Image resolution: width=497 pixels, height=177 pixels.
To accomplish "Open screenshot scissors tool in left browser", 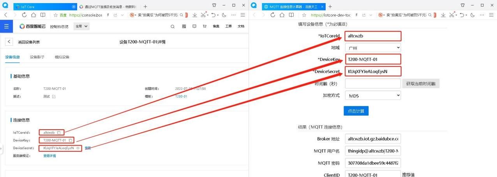I will pyautogui.click(x=203, y=15).
